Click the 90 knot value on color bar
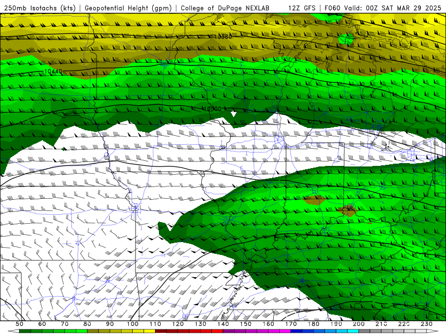 (x=110, y=324)
